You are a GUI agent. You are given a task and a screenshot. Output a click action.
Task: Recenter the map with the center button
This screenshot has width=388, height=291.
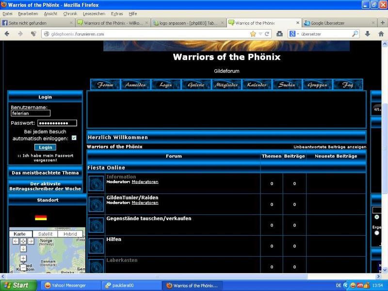23,241
